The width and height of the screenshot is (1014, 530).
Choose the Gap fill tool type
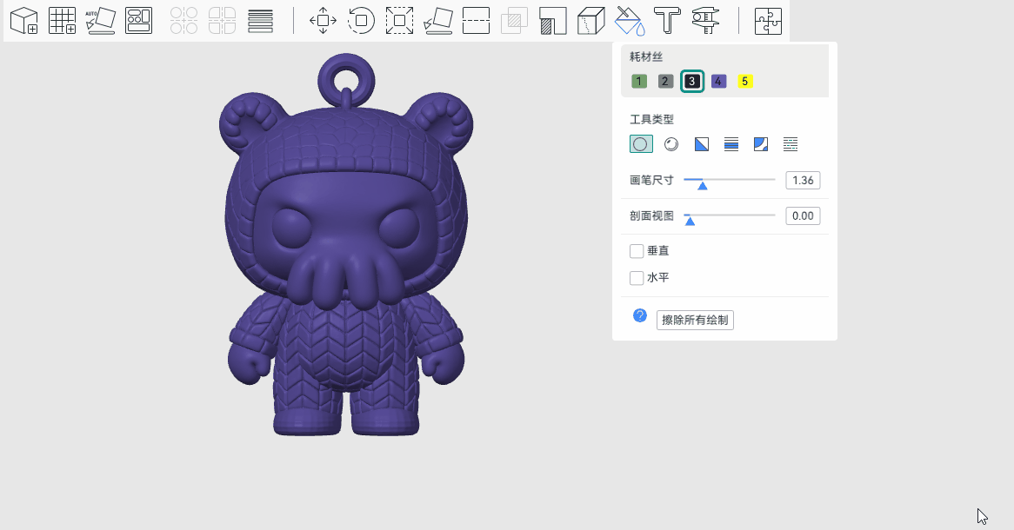coord(791,144)
